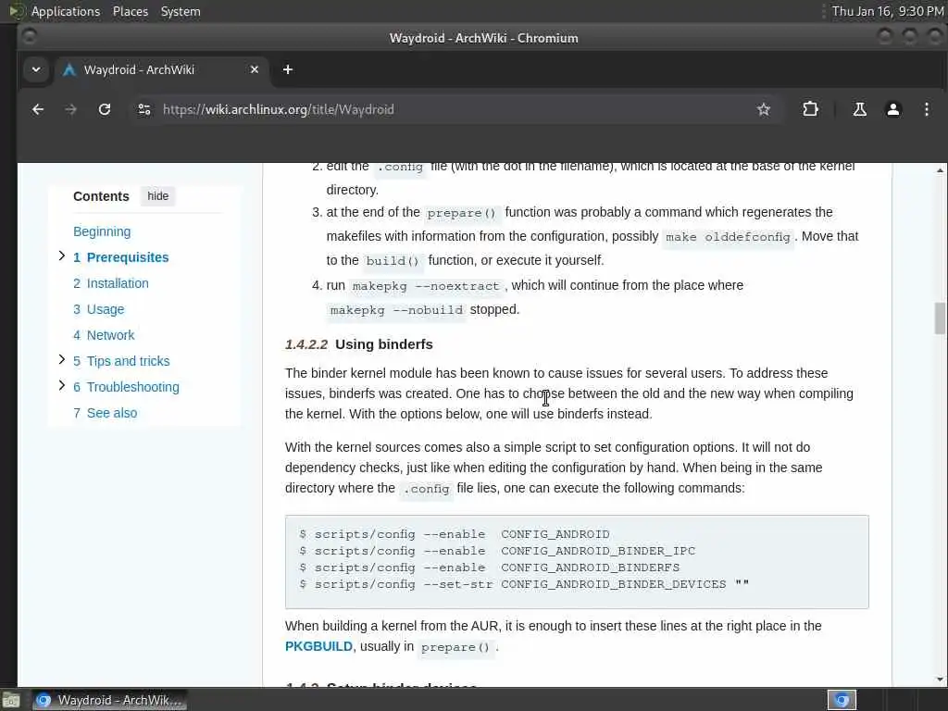Select the Waydroid - ArchWiki tab
This screenshot has height=711, width=948.
(x=162, y=69)
